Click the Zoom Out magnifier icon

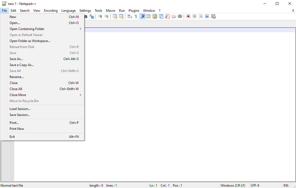(x=106, y=16)
